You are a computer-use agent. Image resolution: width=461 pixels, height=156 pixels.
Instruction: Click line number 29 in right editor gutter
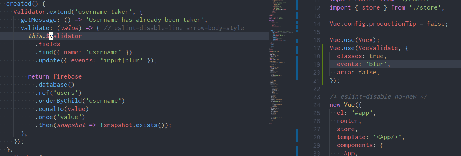(316, 145)
